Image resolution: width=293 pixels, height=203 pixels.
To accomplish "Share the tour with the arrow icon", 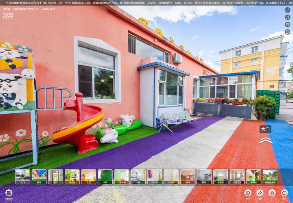I will pos(260,193).
